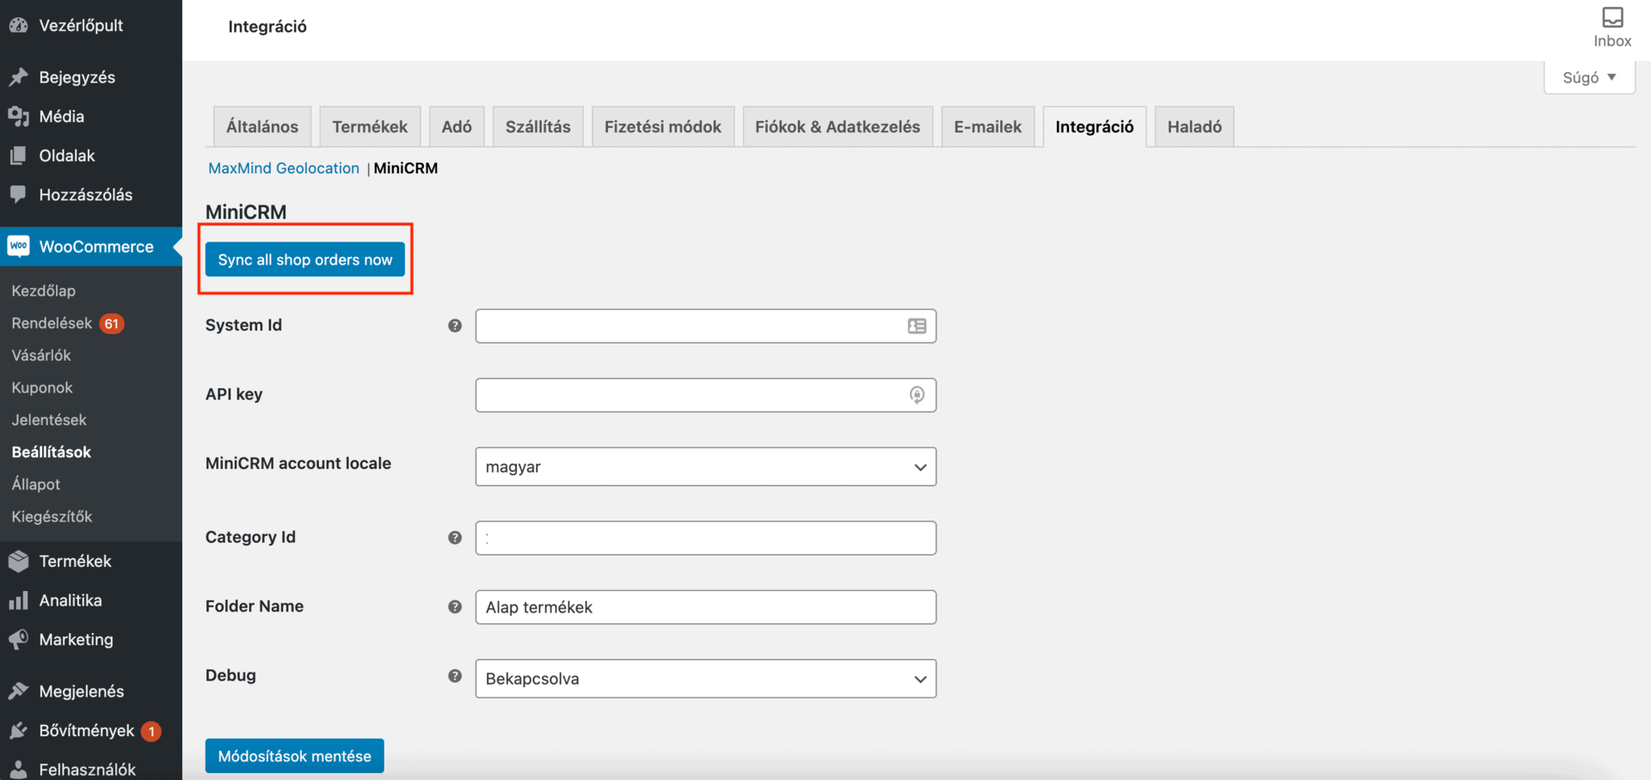Open Állapot in WooCommerce submenu
Screen dimensions: 1651x780
[36, 484]
